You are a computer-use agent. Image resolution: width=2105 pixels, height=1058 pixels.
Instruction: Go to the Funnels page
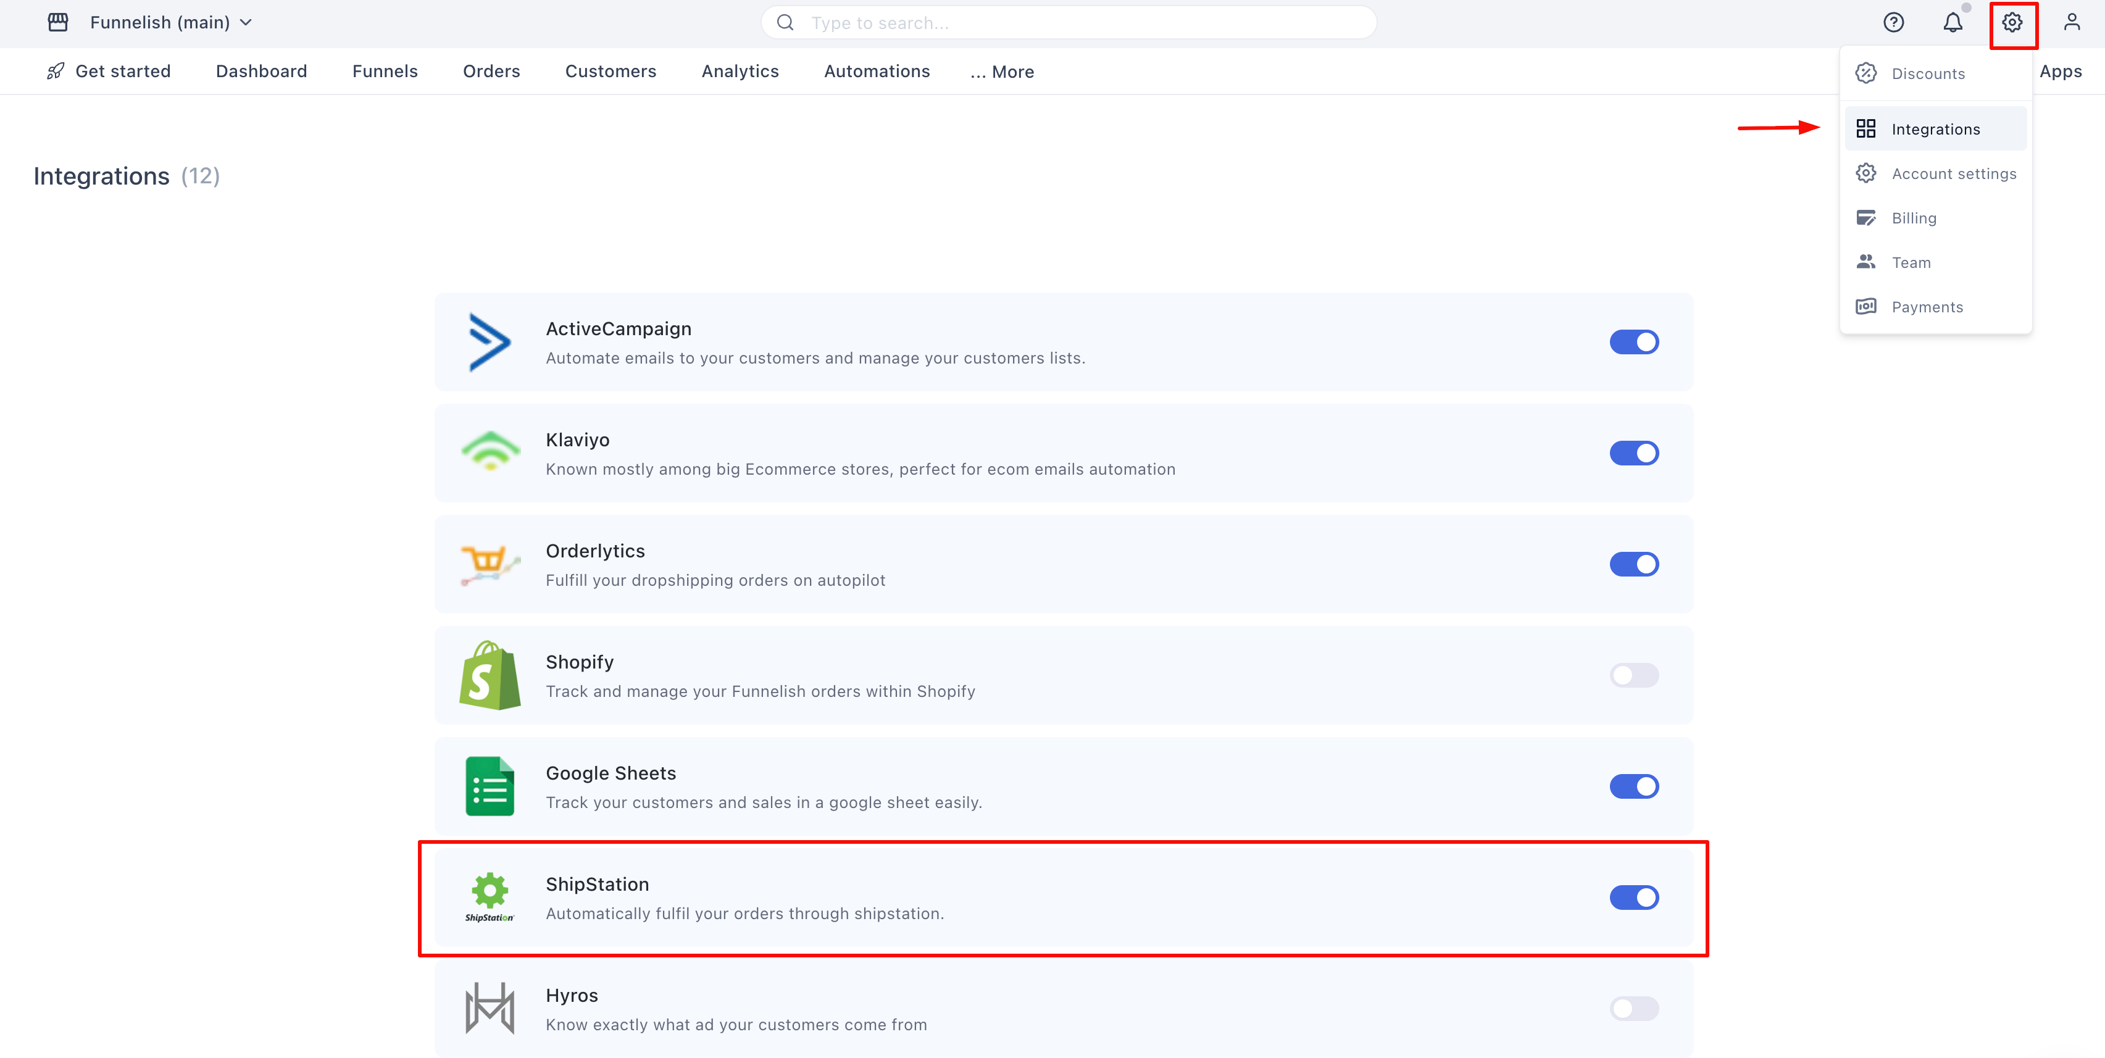[385, 72]
